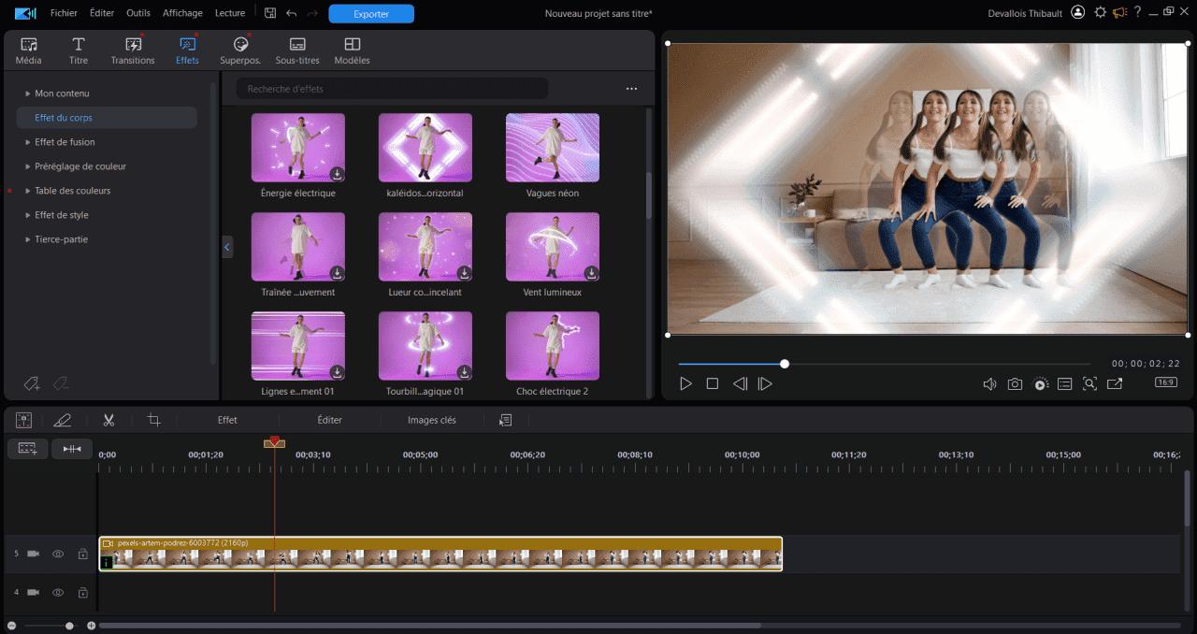Open the Titre room
The width and height of the screenshot is (1197, 634).
tap(79, 50)
